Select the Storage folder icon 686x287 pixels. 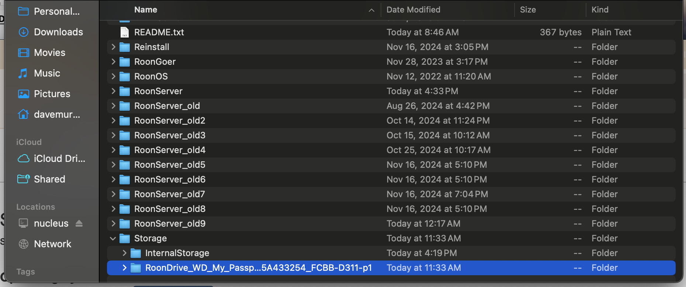pos(125,238)
